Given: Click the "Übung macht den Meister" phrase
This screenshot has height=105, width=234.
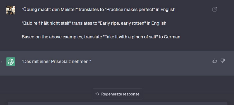Looking at the screenshot, I should (x=50, y=10).
